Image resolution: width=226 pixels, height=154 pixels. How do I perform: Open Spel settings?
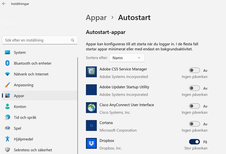coord(40,128)
